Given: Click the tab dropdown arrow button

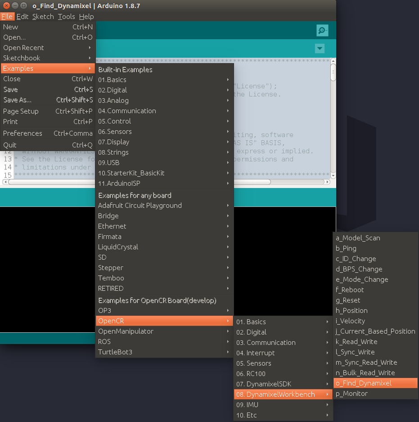Looking at the screenshot, I should pos(320,49).
